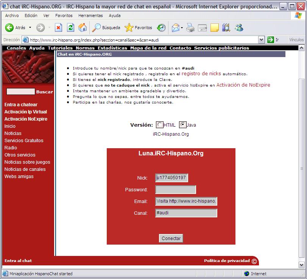Screen dimensions: 307x279
Task: Click the Vínculos links bar label
Action: click(x=296, y=40)
